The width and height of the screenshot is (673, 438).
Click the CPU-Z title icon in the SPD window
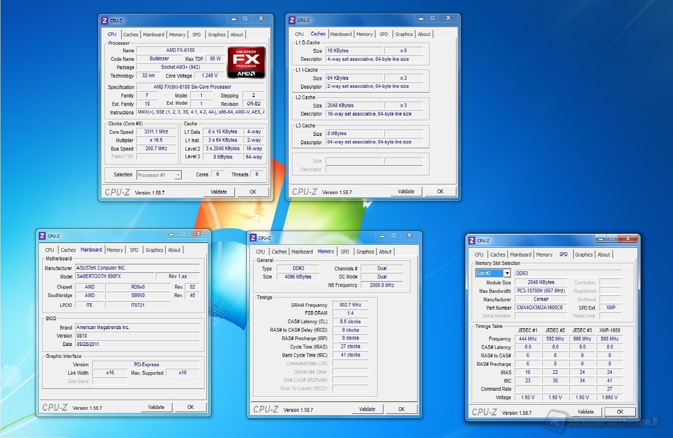[472, 241]
